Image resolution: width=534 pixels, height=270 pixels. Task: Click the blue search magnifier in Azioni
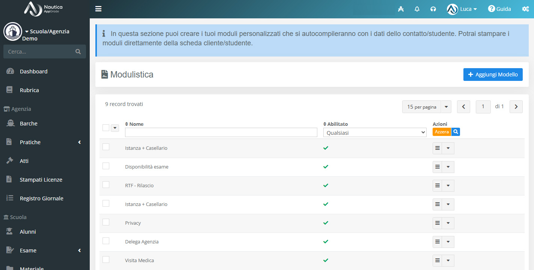tap(456, 132)
